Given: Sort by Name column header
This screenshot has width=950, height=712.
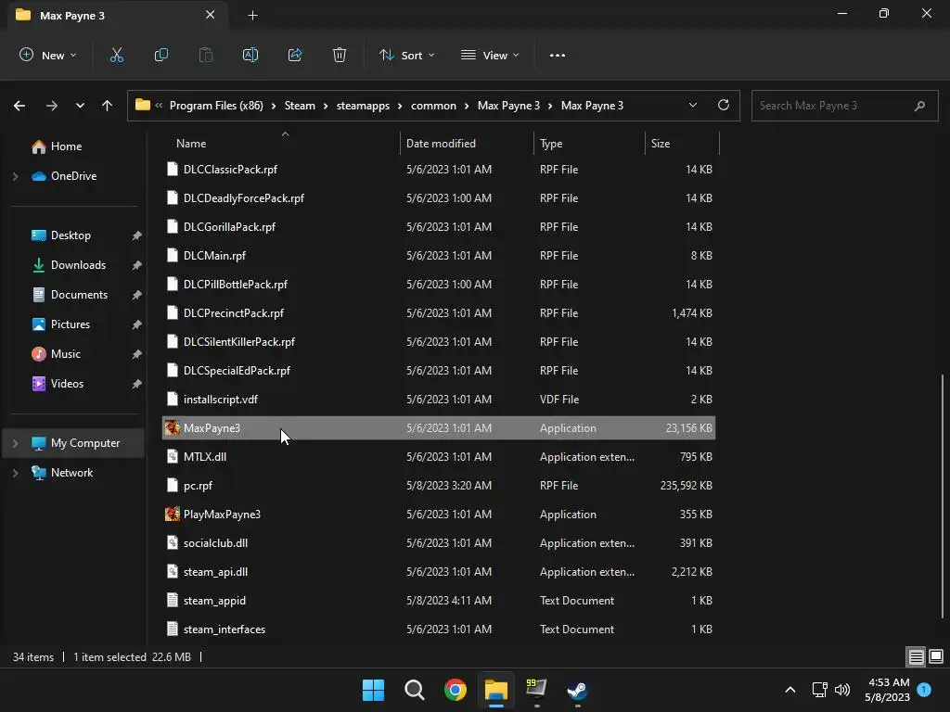Looking at the screenshot, I should pos(191,144).
